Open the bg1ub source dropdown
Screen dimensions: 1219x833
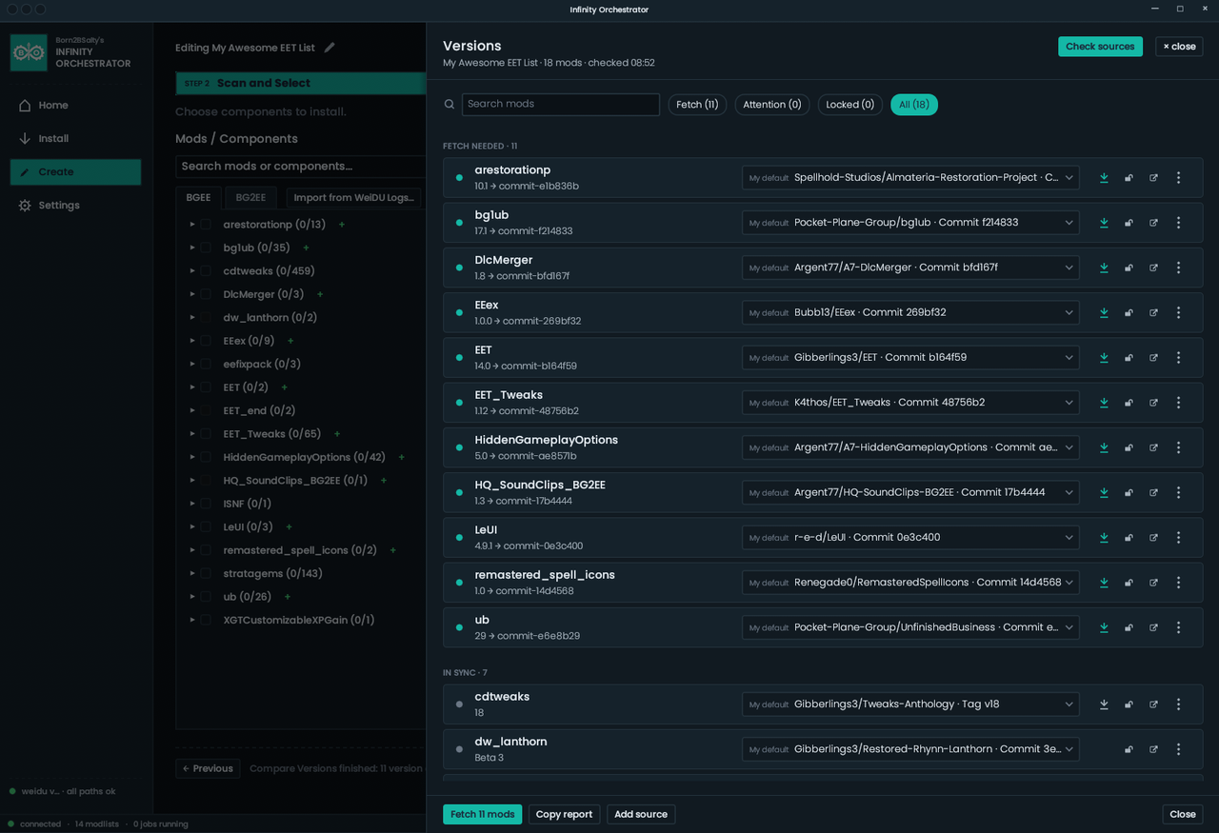910,223
